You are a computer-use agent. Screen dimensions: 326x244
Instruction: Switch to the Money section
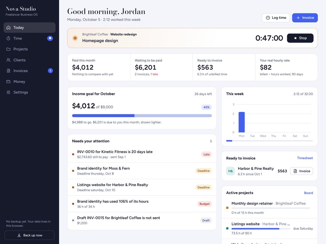coord(30,82)
